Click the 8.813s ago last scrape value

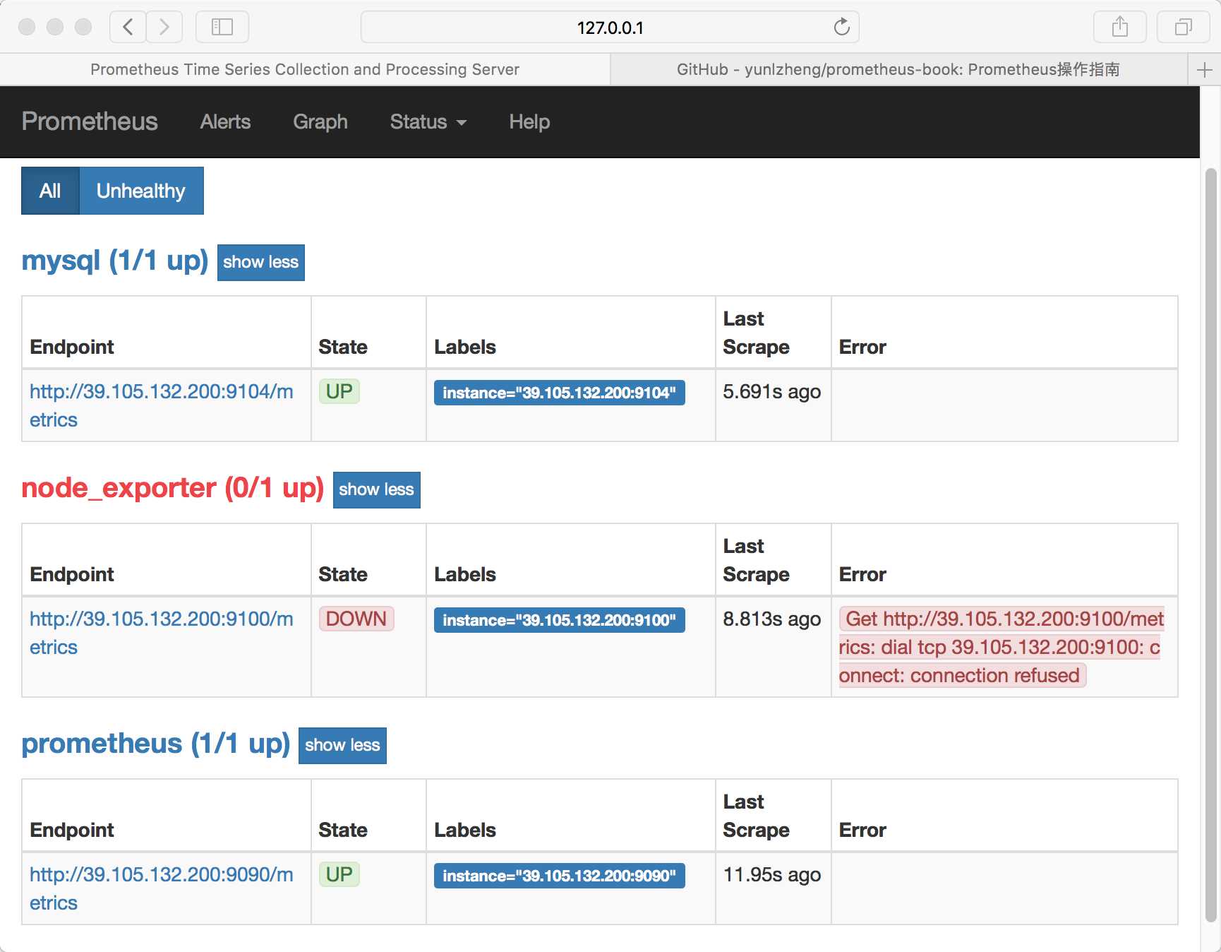pos(772,619)
